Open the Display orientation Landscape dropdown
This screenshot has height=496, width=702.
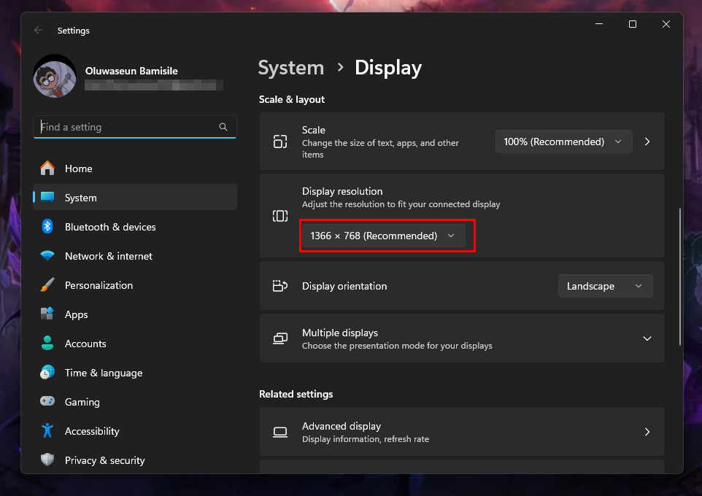point(605,286)
